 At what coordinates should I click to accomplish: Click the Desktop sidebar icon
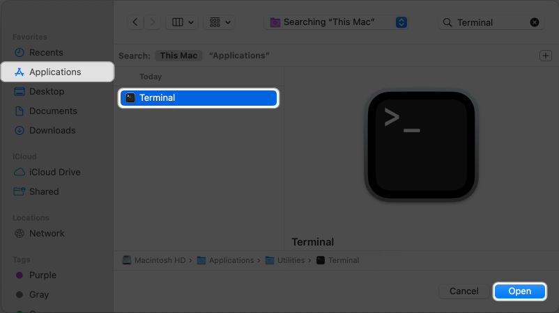pyautogui.click(x=20, y=91)
